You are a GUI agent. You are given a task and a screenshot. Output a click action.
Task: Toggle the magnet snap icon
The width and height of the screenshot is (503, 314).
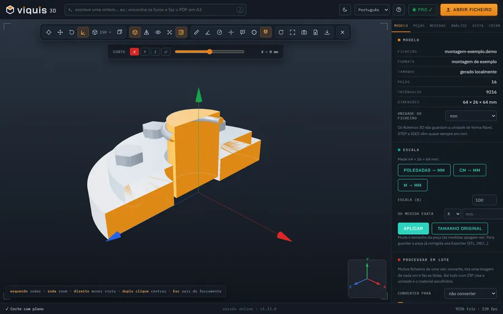point(265,32)
